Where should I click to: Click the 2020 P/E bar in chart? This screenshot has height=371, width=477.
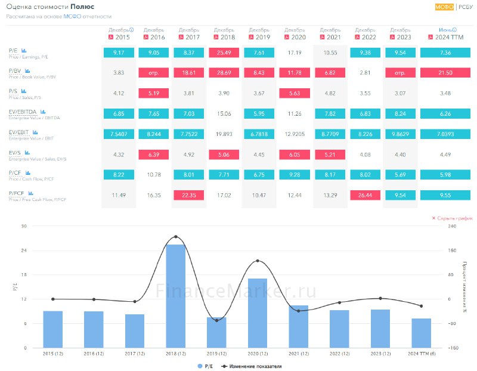click(x=258, y=313)
